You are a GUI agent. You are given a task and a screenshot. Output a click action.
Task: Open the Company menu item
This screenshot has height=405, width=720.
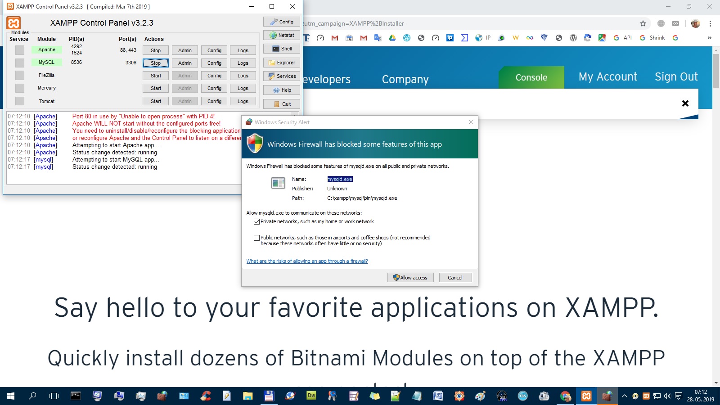[x=405, y=79]
